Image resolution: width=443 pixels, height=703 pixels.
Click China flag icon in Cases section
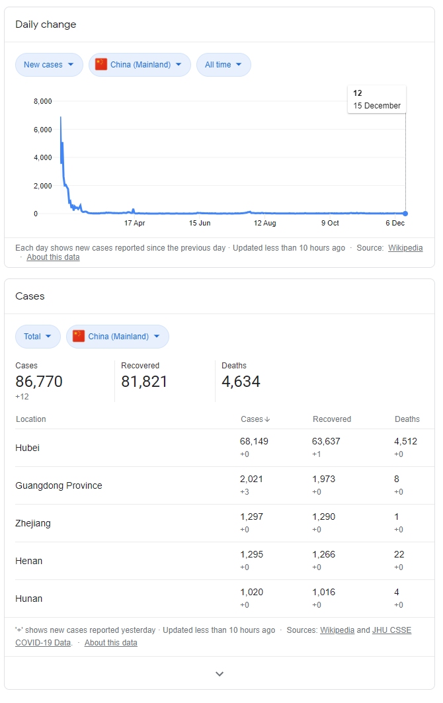(79, 337)
